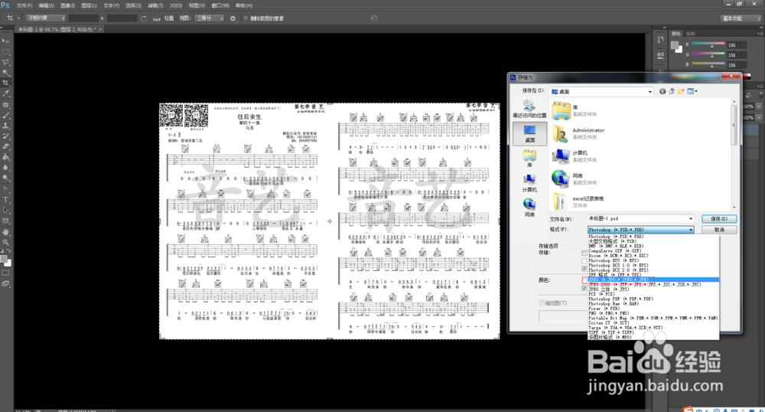This screenshot has width=765, height=412.
Task: Select the Dodge tool
Action: tap(6, 178)
